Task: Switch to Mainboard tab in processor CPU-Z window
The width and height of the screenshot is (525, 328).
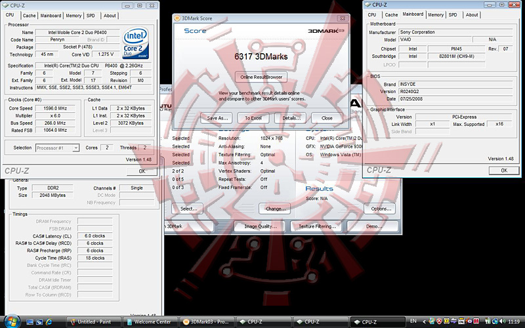Action: click(51, 15)
